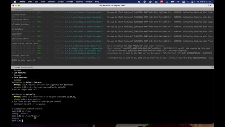Open the Help menu
This screenshot has width=225, height=127.
[97, 2]
